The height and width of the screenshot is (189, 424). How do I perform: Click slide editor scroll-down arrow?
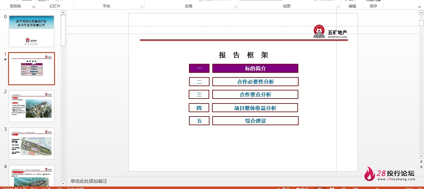pyautogui.click(x=421, y=156)
